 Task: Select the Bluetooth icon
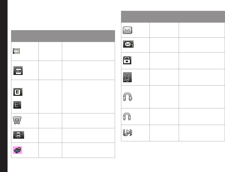(x=127, y=77)
